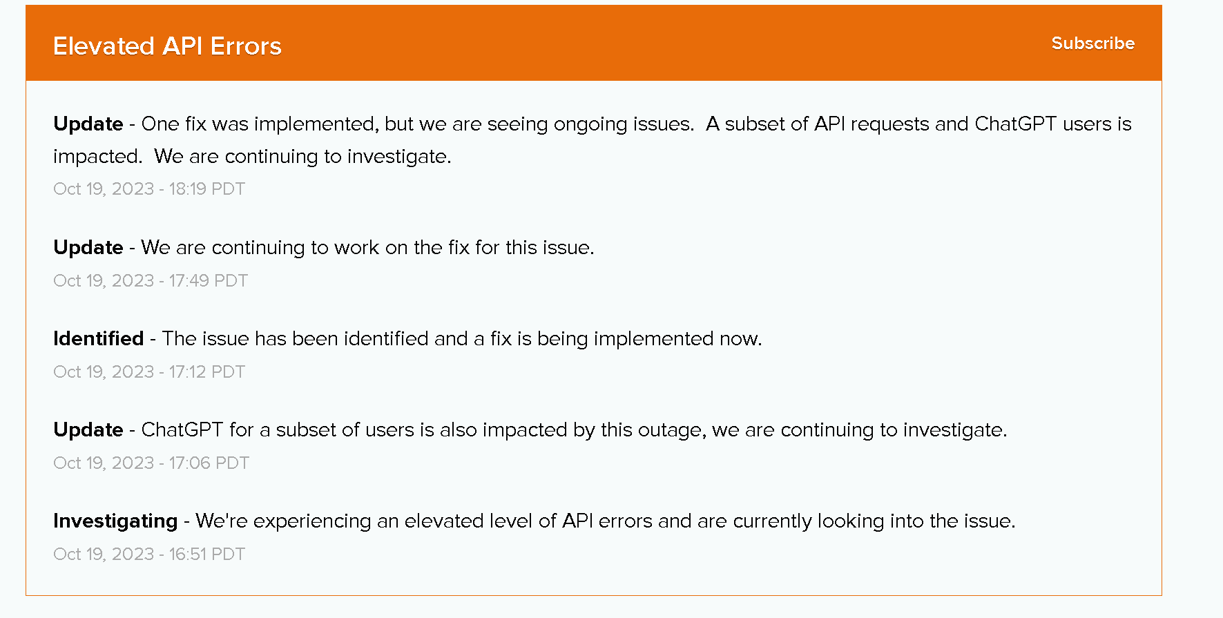Select the timestamp Oct 19, 2023 - 18:19 PDT

tap(148, 189)
